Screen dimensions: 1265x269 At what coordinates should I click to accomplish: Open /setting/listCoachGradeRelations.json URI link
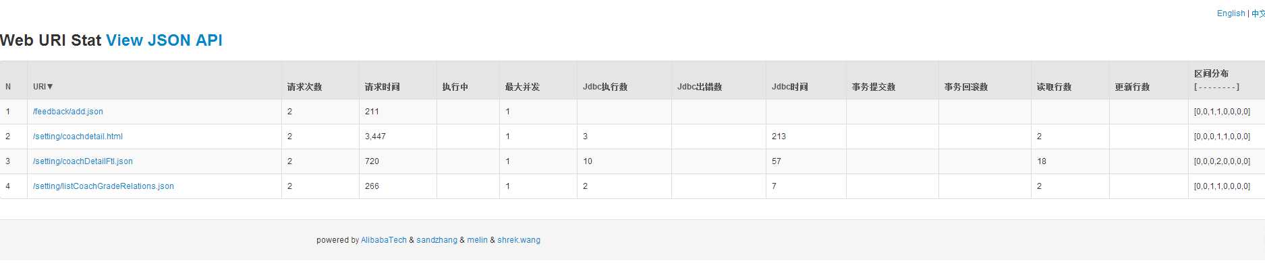pos(103,186)
